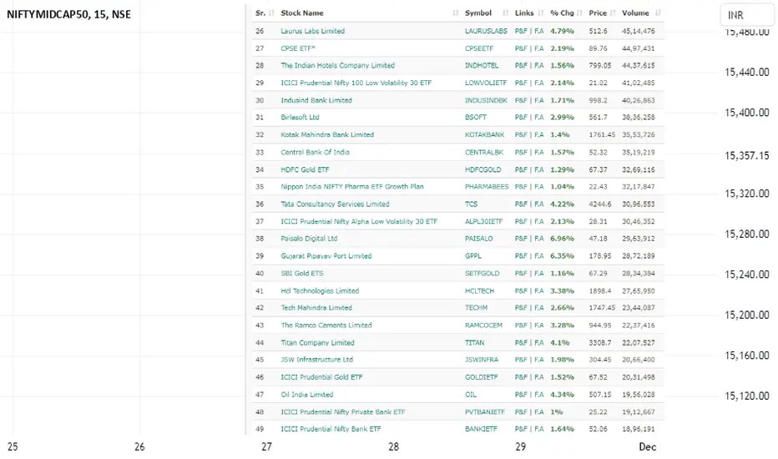Click sort arrows beside Stock Name header
The height and width of the screenshot is (459, 778).
[x=456, y=13]
